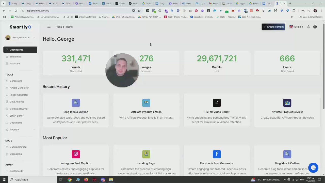Click the TikTok Video Script icon
The image size is (325, 183).
tap(217, 103)
